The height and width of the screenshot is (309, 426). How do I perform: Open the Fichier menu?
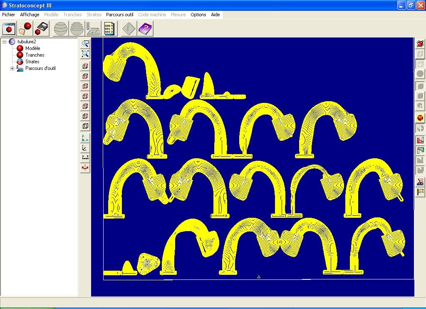tap(9, 15)
